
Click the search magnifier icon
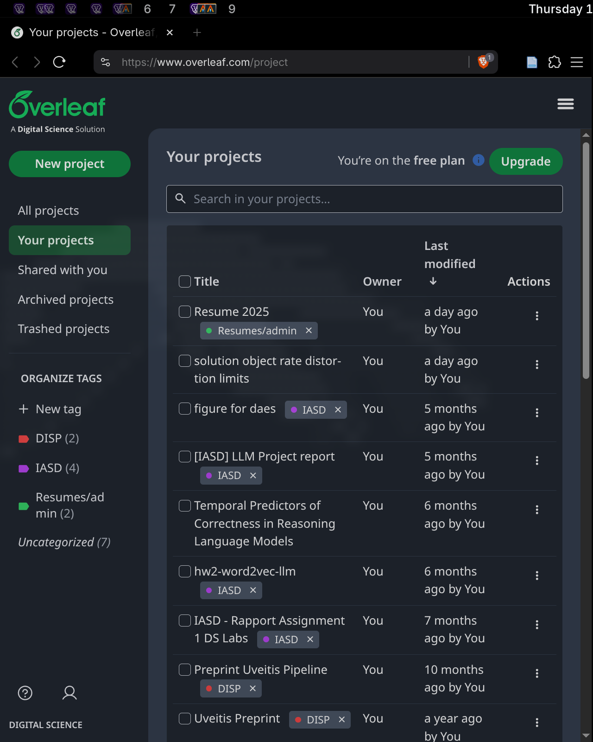[181, 198]
